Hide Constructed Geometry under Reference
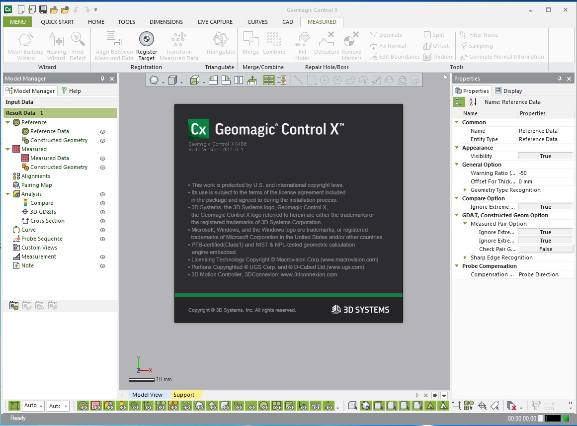577x426 pixels. pos(103,141)
